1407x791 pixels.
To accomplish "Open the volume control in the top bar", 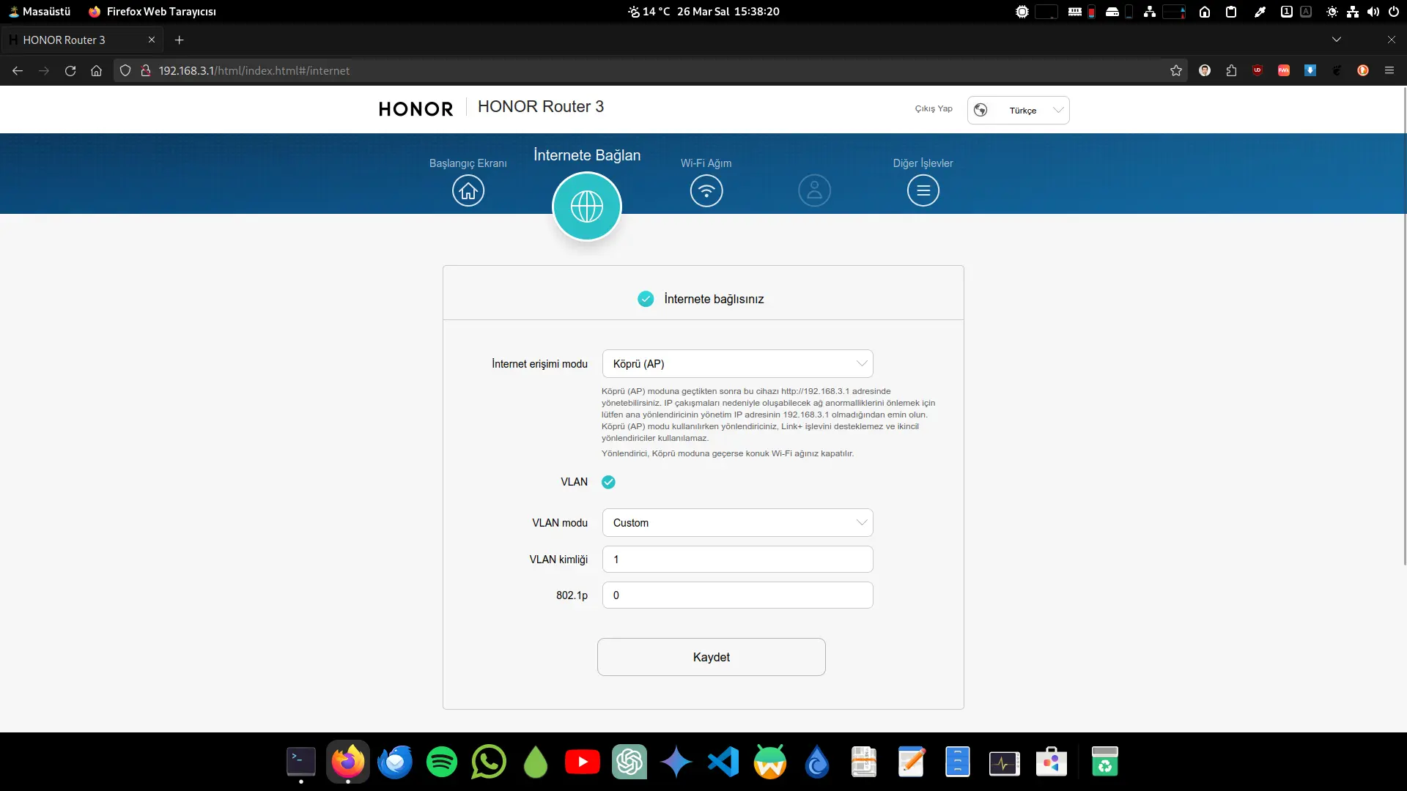I will coord(1373,12).
